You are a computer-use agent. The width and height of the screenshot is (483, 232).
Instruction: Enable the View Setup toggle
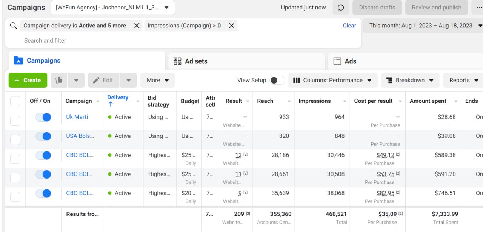click(x=277, y=80)
